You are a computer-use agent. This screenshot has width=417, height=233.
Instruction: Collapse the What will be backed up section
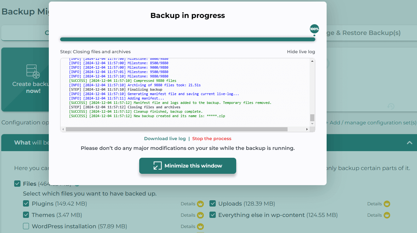(409, 143)
